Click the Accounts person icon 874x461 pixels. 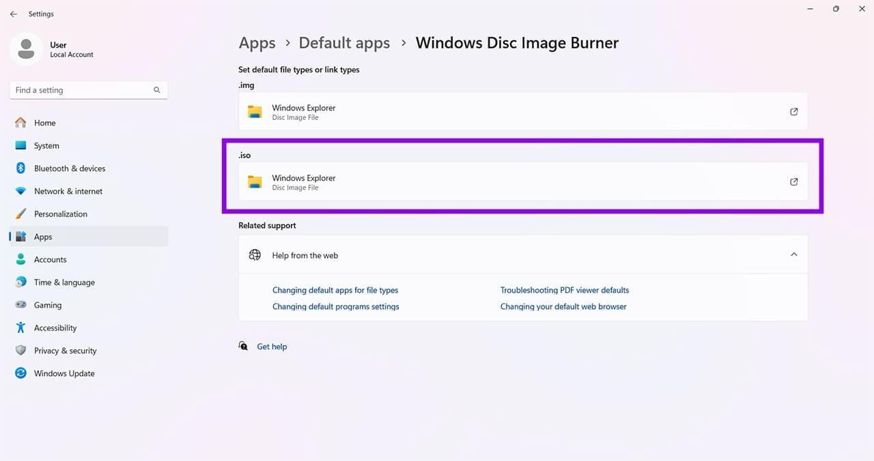click(x=21, y=259)
